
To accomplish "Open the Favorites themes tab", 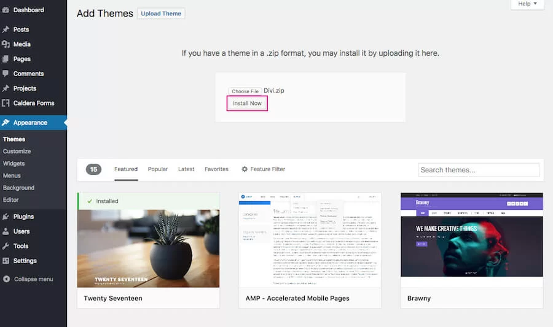I will click(x=216, y=169).
